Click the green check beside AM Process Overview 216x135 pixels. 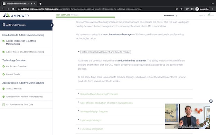[3, 66]
